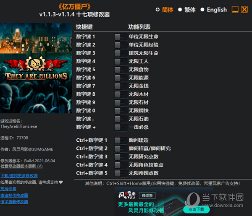Click the 《亿万僵尸》 title
Viewport: 252px width, 216px height.
(75, 7)
